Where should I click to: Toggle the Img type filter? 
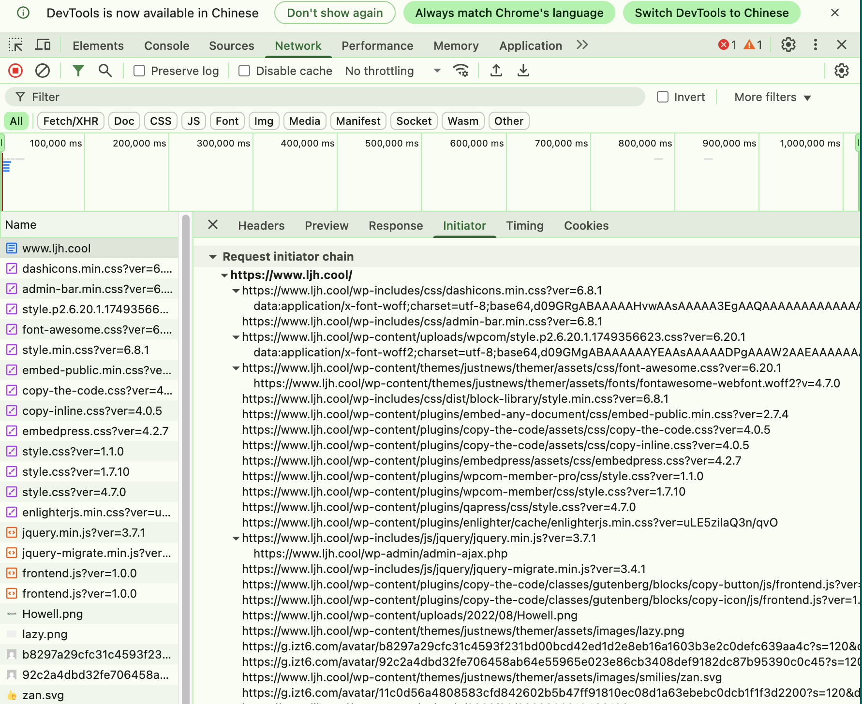click(264, 121)
